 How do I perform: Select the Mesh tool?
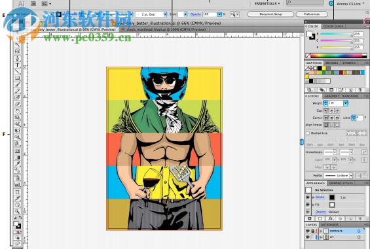(17, 151)
